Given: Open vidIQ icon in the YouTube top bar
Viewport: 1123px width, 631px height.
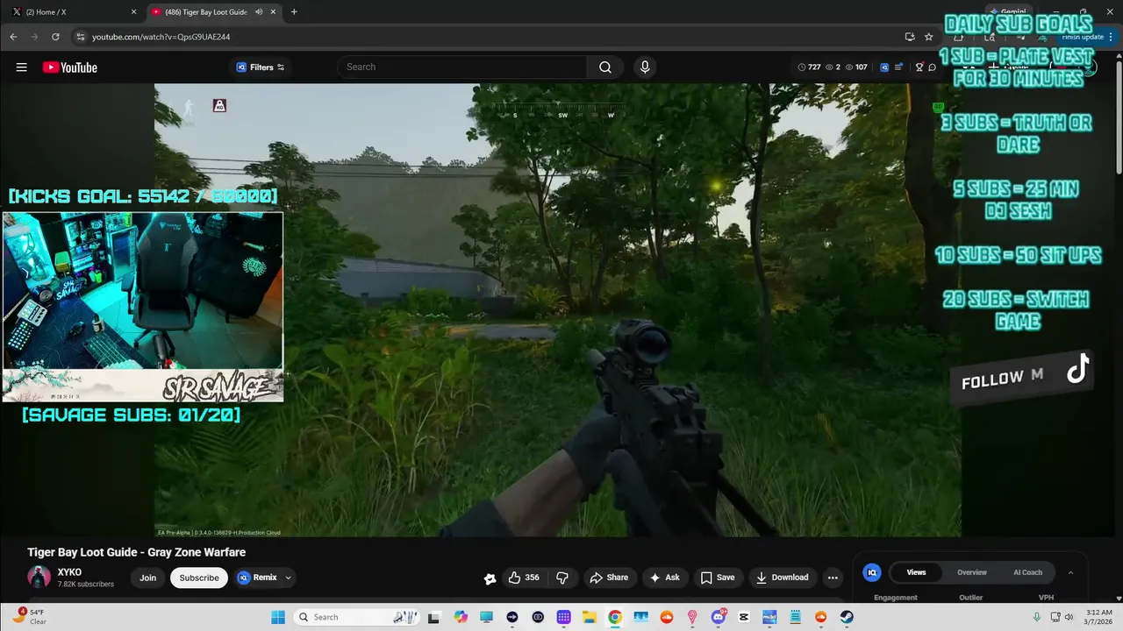Looking at the screenshot, I should (884, 67).
